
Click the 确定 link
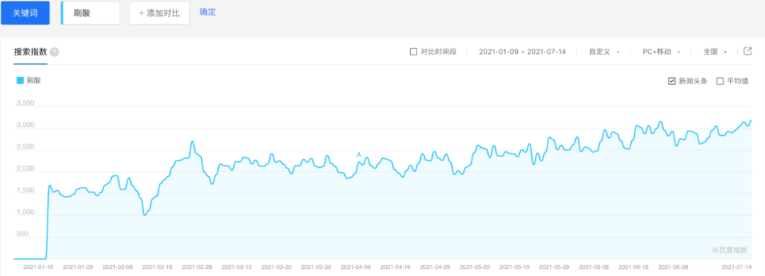point(208,12)
